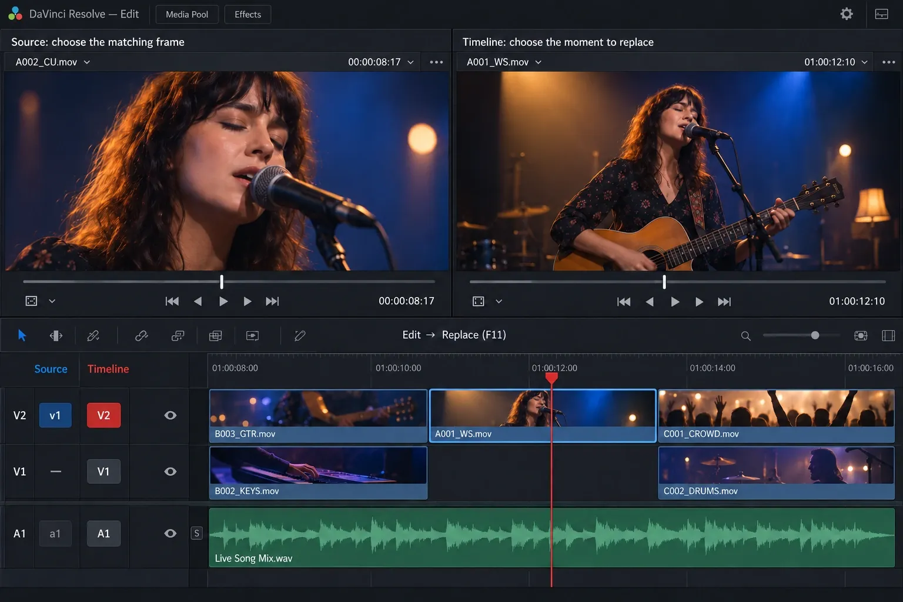This screenshot has height=602, width=903.
Task: Toggle the blue v1 source patch button
Action: click(x=55, y=415)
